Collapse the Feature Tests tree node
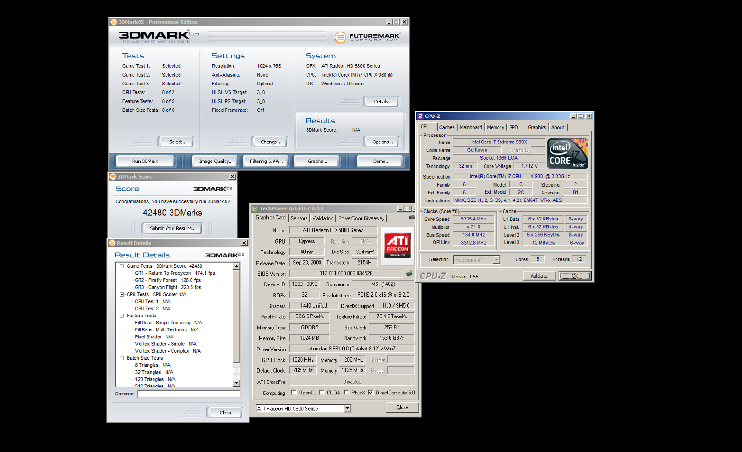This screenshot has height=452, width=742. coord(122,316)
